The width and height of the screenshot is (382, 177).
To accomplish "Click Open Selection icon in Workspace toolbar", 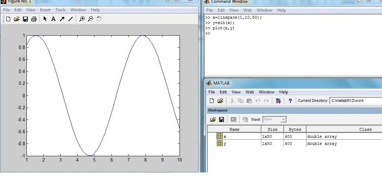I will tap(234, 119).
